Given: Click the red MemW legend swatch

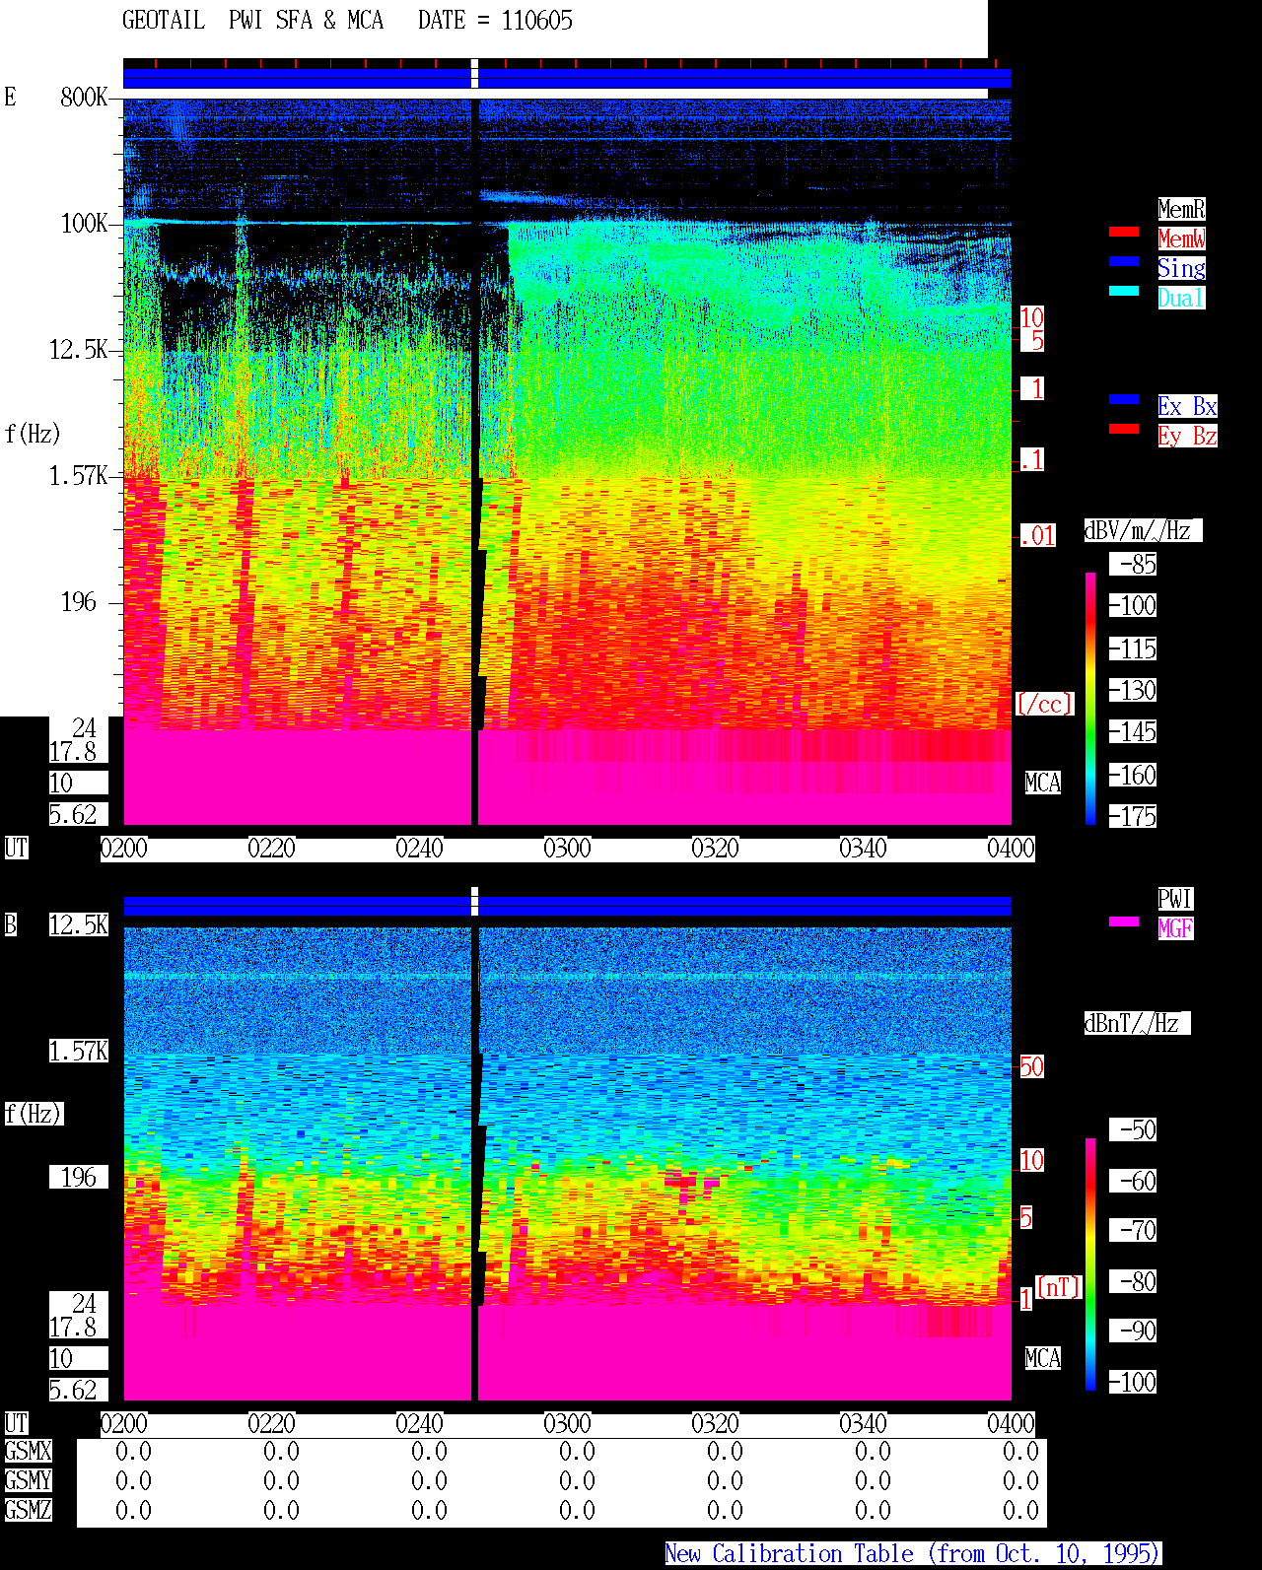Looking at the screenshot, I should pos(1124,232).
